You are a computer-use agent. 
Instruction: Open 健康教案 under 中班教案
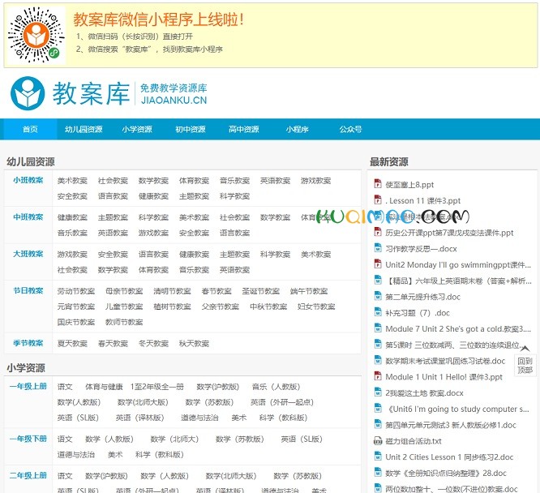72,217
